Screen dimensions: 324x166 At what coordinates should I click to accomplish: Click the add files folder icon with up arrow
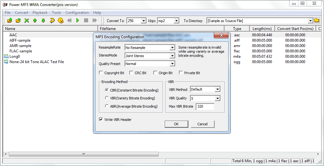tap(10, 21)
